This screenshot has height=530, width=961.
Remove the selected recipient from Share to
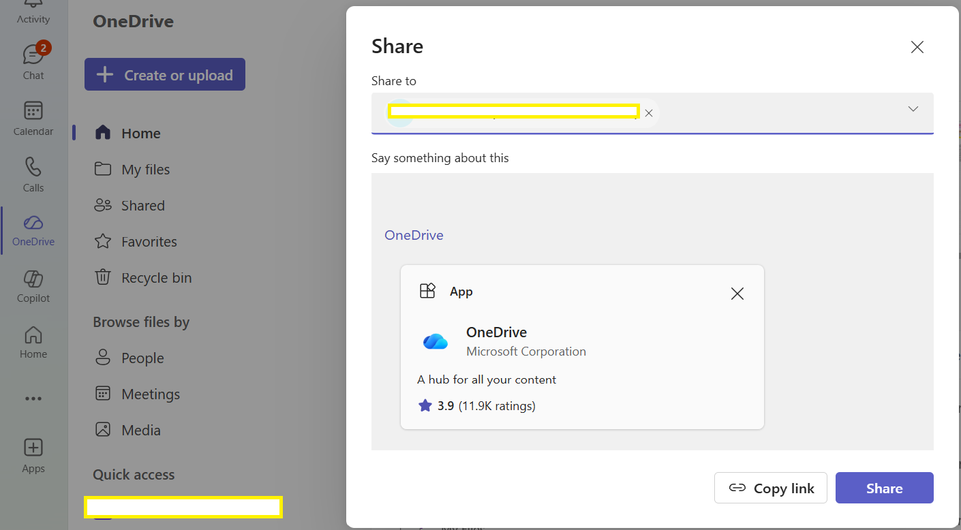[x=649, y=113]
